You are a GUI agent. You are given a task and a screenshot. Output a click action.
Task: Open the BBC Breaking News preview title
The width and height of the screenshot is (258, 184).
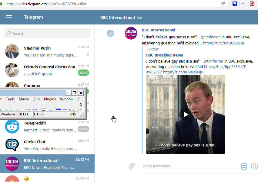tap(165, 55)
